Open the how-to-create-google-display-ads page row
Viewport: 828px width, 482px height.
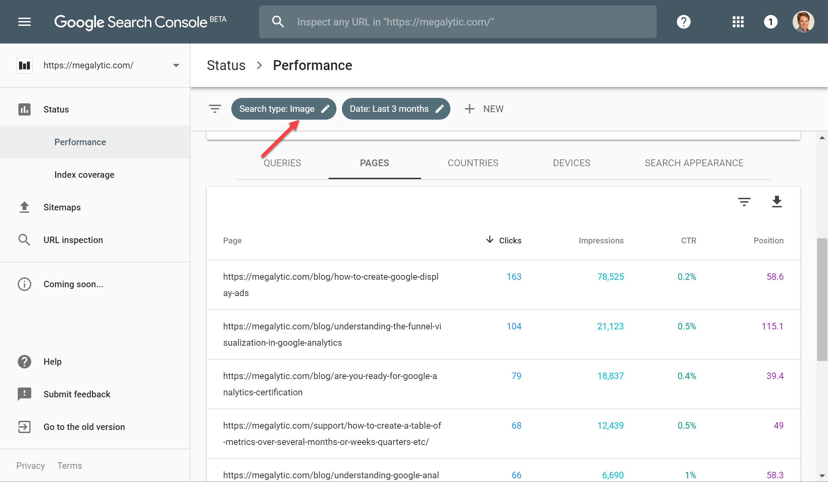[x=330, y=285]
